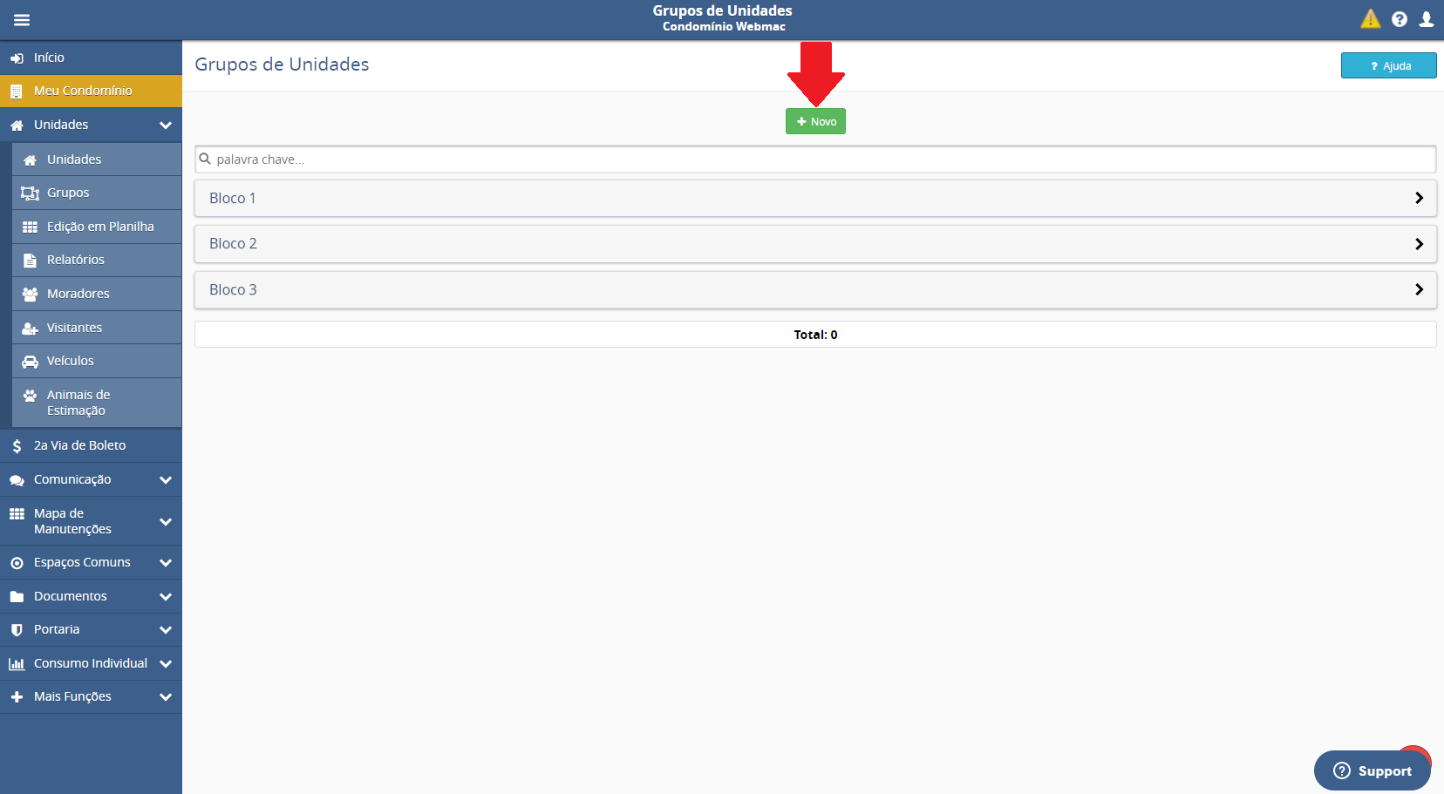The image size is (1444, 794).
Task: Open Animais de Estimação submenu entry
Action: (97, 403)
